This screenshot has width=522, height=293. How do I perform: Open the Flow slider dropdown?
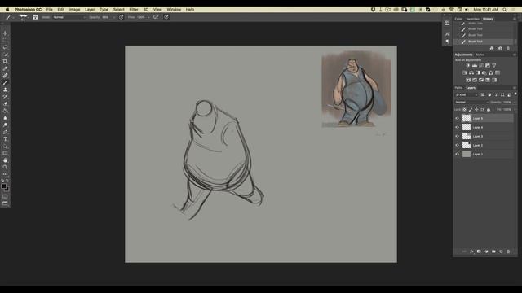(x=148, y=17)
